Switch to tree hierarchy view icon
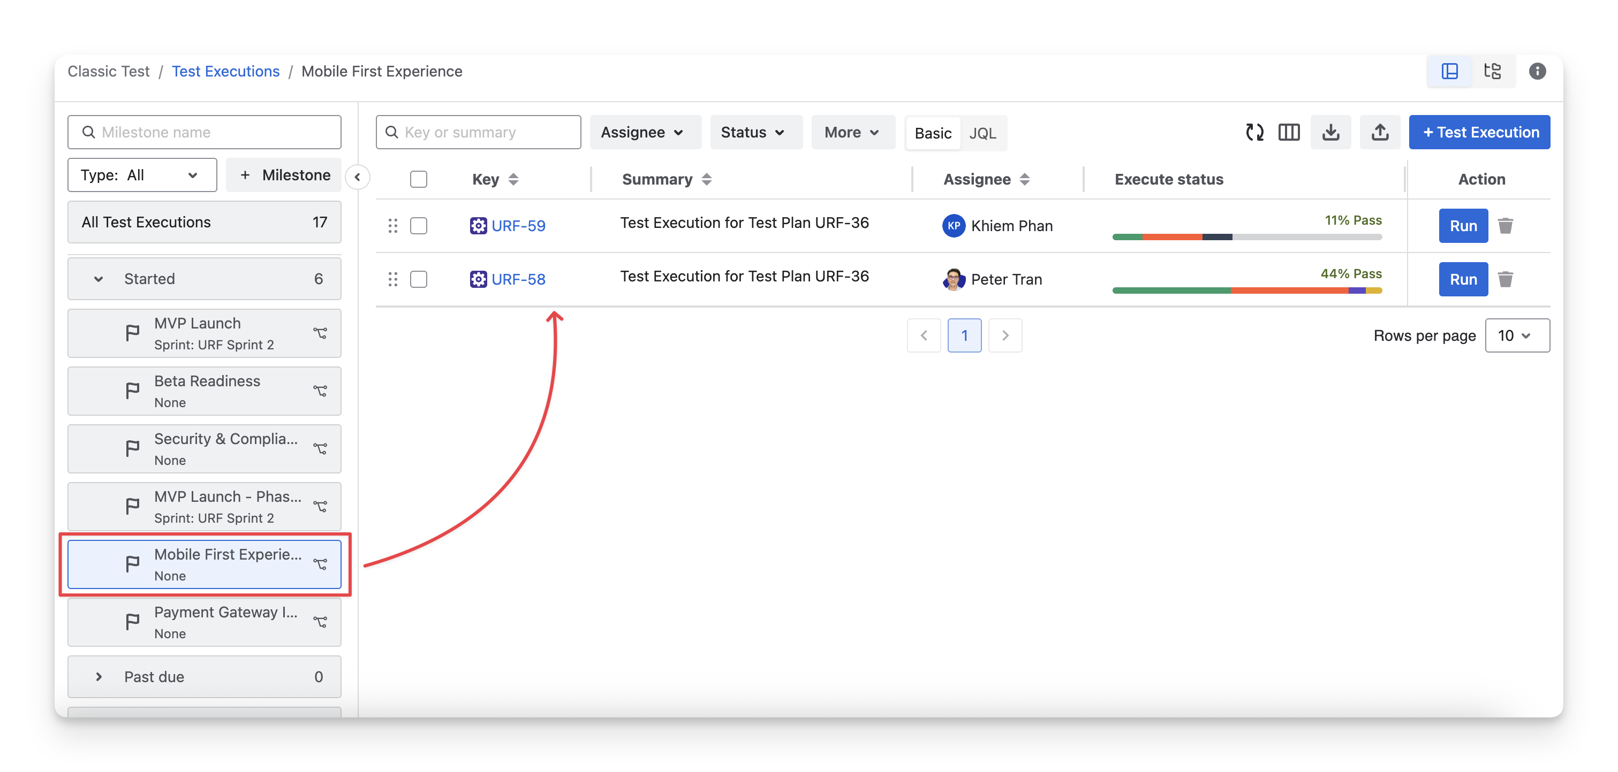 1492,72
